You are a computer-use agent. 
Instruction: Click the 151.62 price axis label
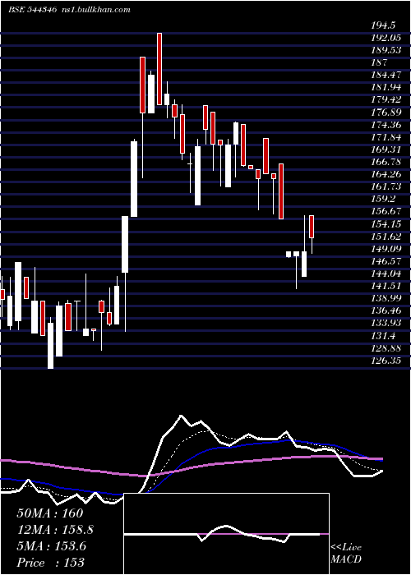click(386, 237)
